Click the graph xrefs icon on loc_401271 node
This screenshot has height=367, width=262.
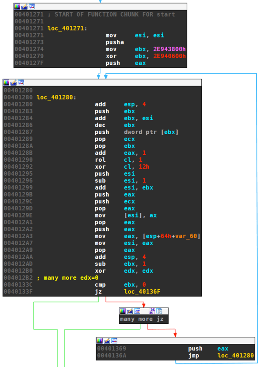point(32,7)
